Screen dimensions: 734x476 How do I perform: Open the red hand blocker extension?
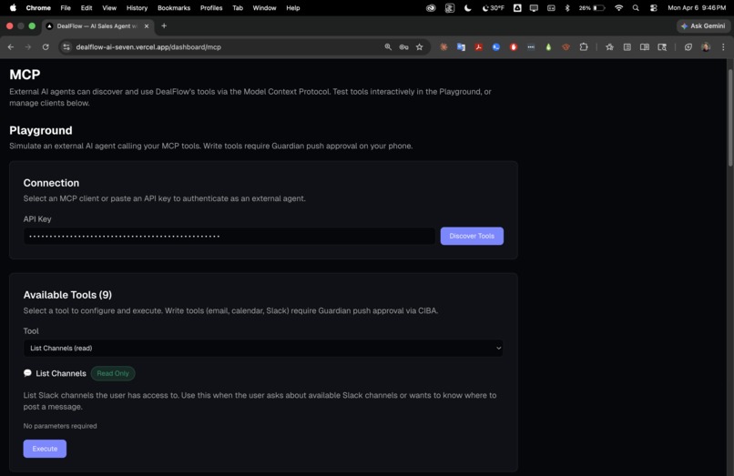pyautogui.click(x=514, y=46)
